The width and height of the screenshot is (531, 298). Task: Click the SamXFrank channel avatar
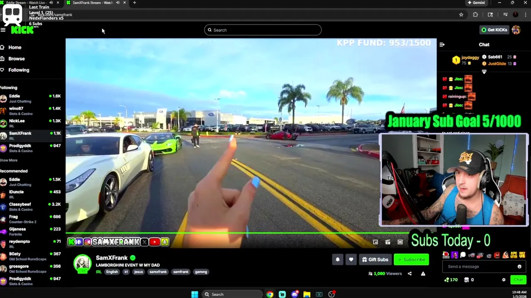[x=83, y=263]
